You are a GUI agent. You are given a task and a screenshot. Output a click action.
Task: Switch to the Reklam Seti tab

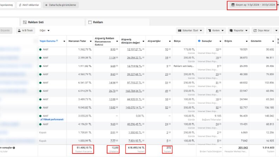pos(53,22)
